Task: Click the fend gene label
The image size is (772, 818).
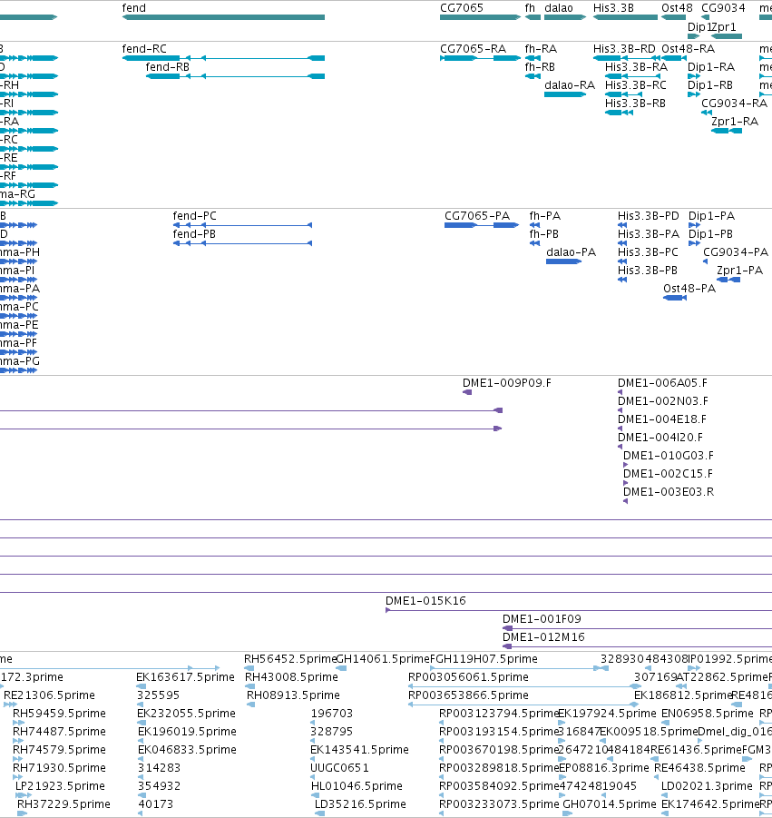Action: pyautogui.click(x=134, y=8)
